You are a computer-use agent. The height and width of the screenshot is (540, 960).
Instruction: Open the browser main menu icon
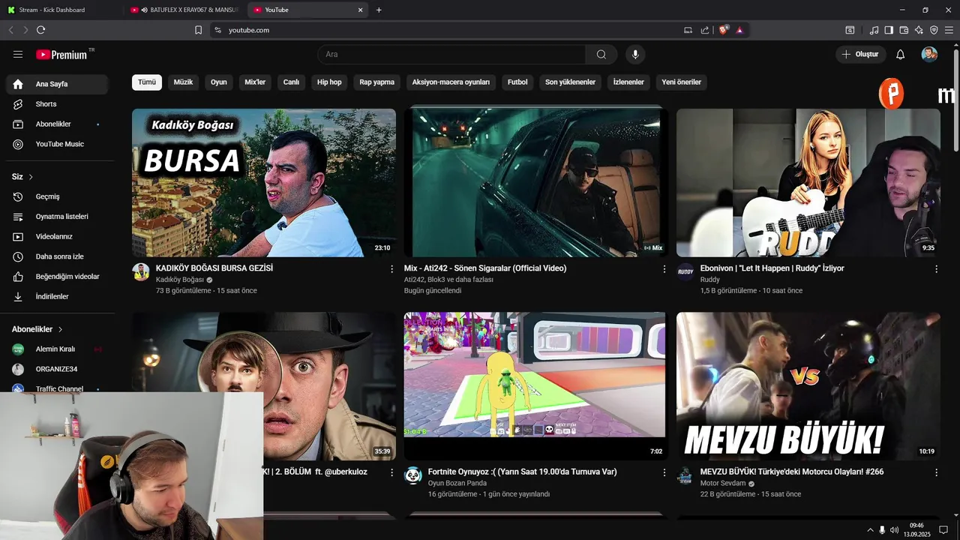click(x=949, y=30)
